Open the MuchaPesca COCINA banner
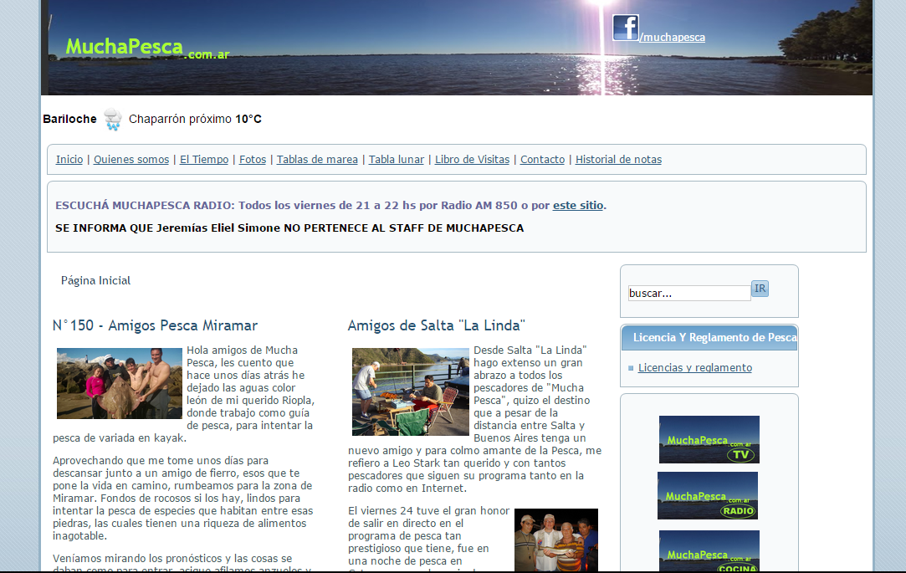906x573 pixels. coord(709,551)
